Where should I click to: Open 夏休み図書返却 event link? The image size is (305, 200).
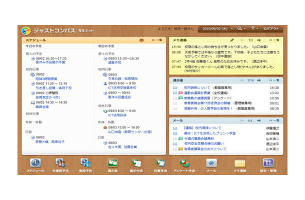click(119, 97)
